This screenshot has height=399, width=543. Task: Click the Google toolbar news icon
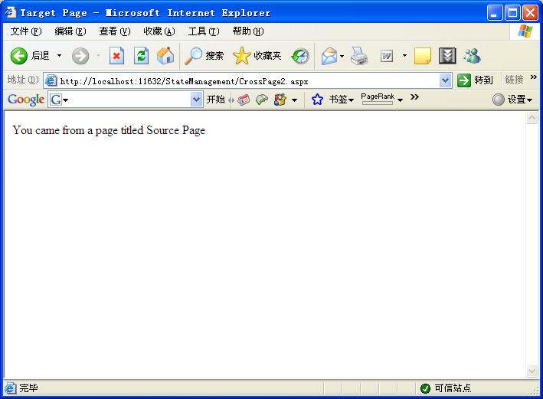click(244, 100)
